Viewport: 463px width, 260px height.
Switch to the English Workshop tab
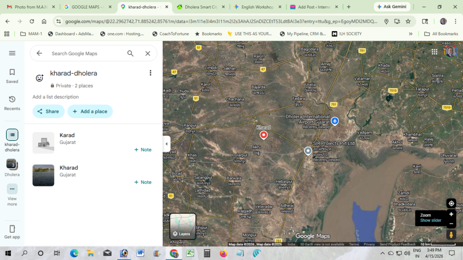tap(257, 7)
